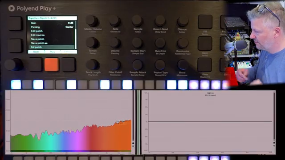The width and height of the screenshot is (285, 160).
Task: Click the Note knob
Action: (115, 21)
